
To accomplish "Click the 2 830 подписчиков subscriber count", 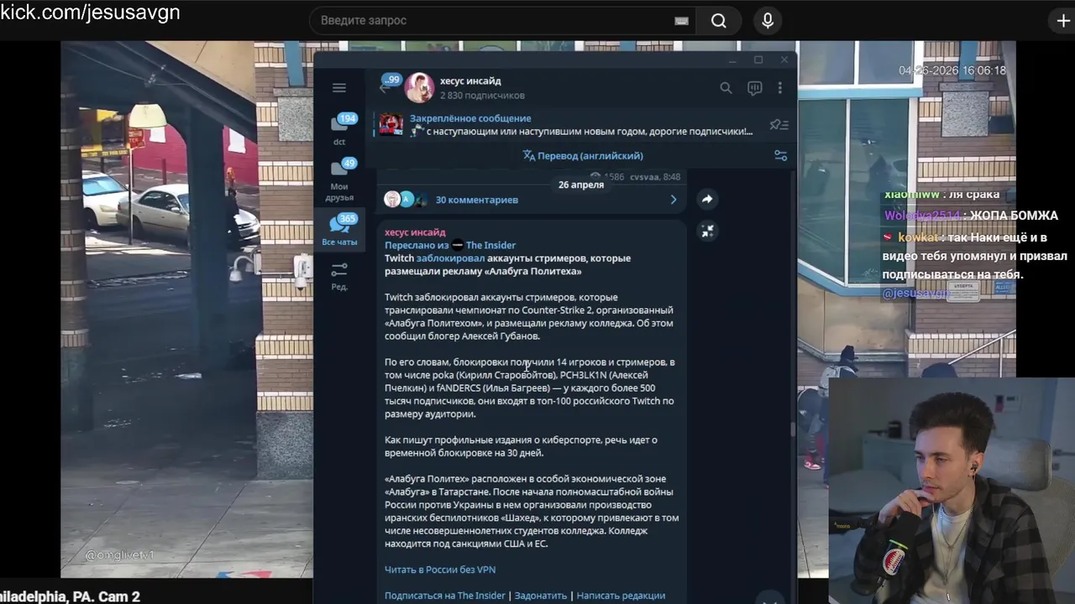I will tap(482, 96).
